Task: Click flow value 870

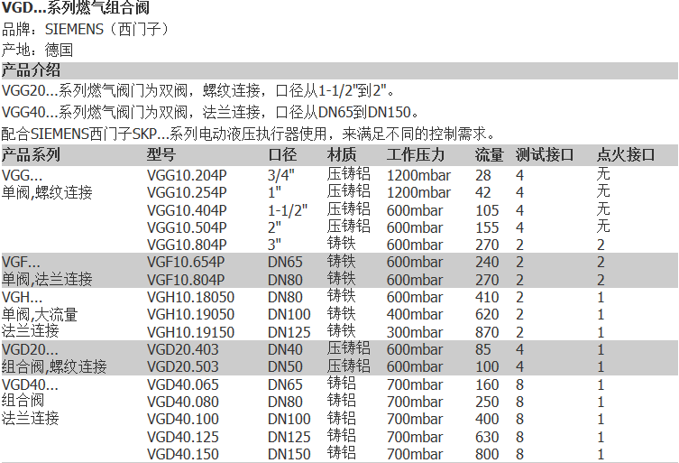Action: pyautogui.click(x=487, y=332)
